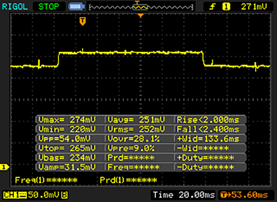The width and height of the screenshot is (277, 202).
Task: Click the waveform memory overview bar
Action: (x=141, y=7)
